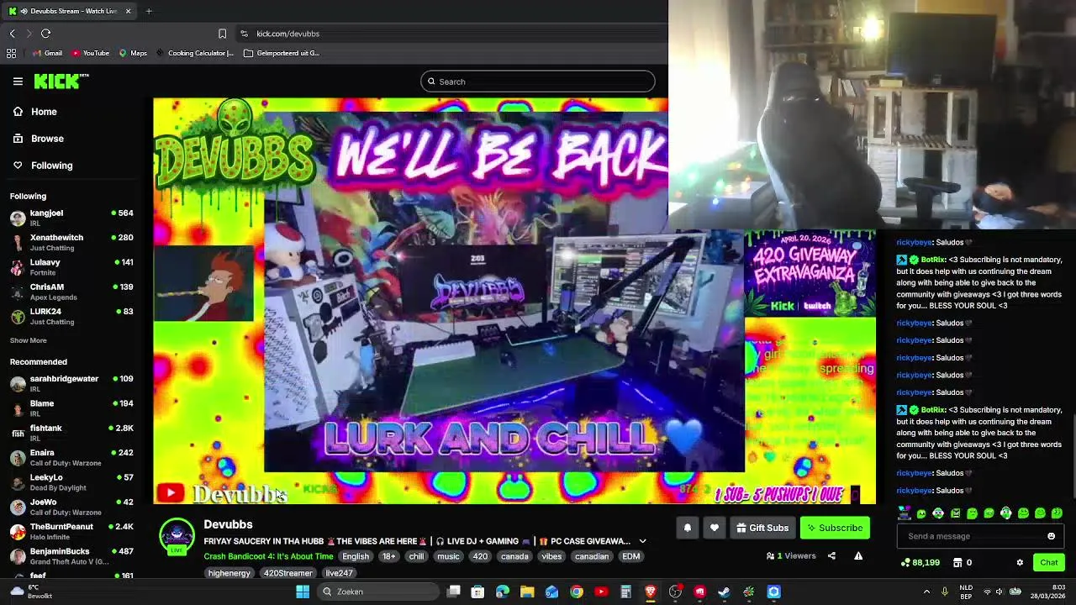This screenshot has width=1076, height=605.
Task: Open chat settings gear
Action: 1020,562
